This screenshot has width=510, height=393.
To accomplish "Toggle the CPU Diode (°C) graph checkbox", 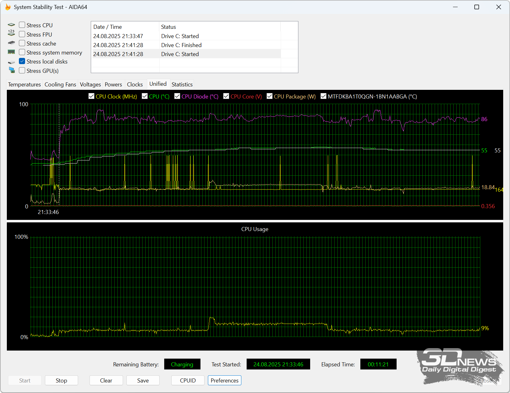I will [177, 96].
